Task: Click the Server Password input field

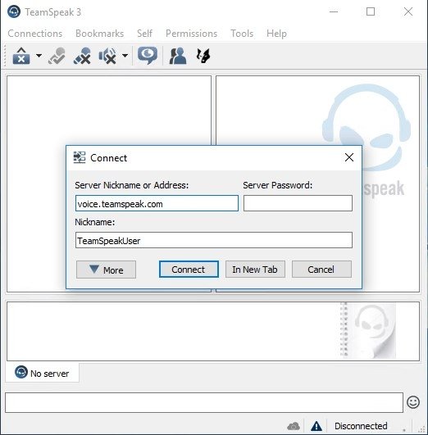Action: coord(298,203)
